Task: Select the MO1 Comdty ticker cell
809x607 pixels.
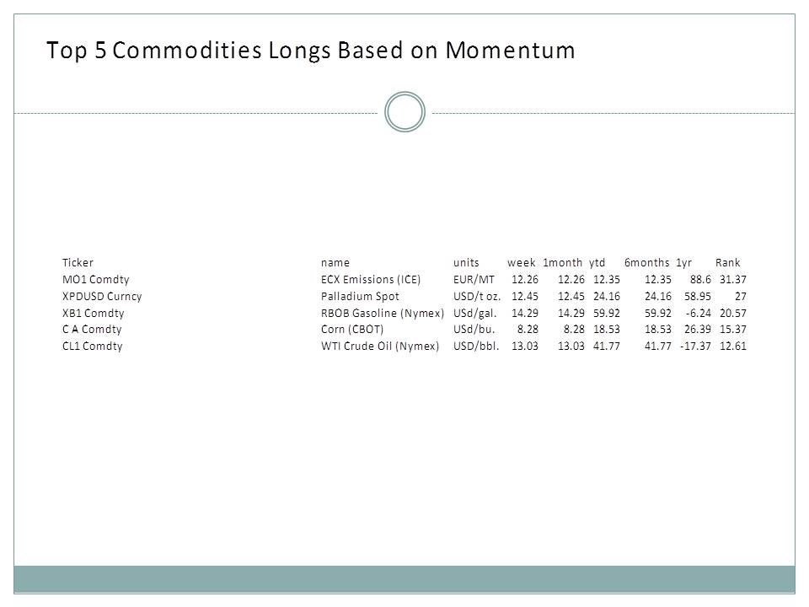Action: [x=95, y=279]
